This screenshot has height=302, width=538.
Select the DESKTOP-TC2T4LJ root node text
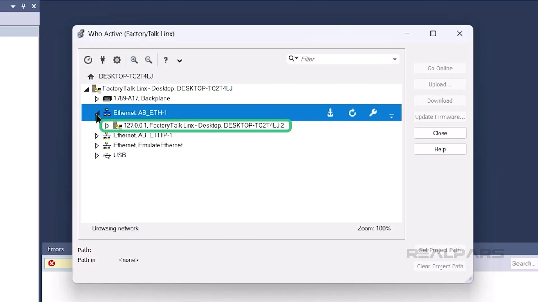click(x=126, y=76)
